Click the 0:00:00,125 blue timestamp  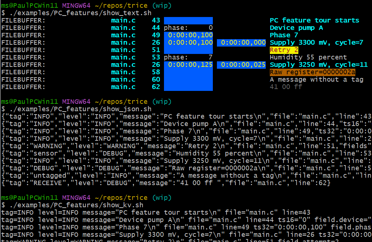(x=188, y=65)
